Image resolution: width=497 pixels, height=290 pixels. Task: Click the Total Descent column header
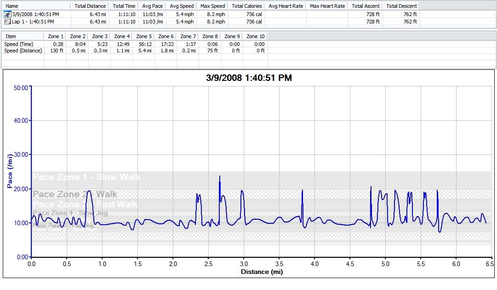pos(401,6)
